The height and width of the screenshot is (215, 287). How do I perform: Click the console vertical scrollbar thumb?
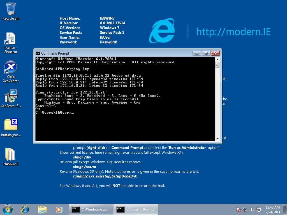217,65
